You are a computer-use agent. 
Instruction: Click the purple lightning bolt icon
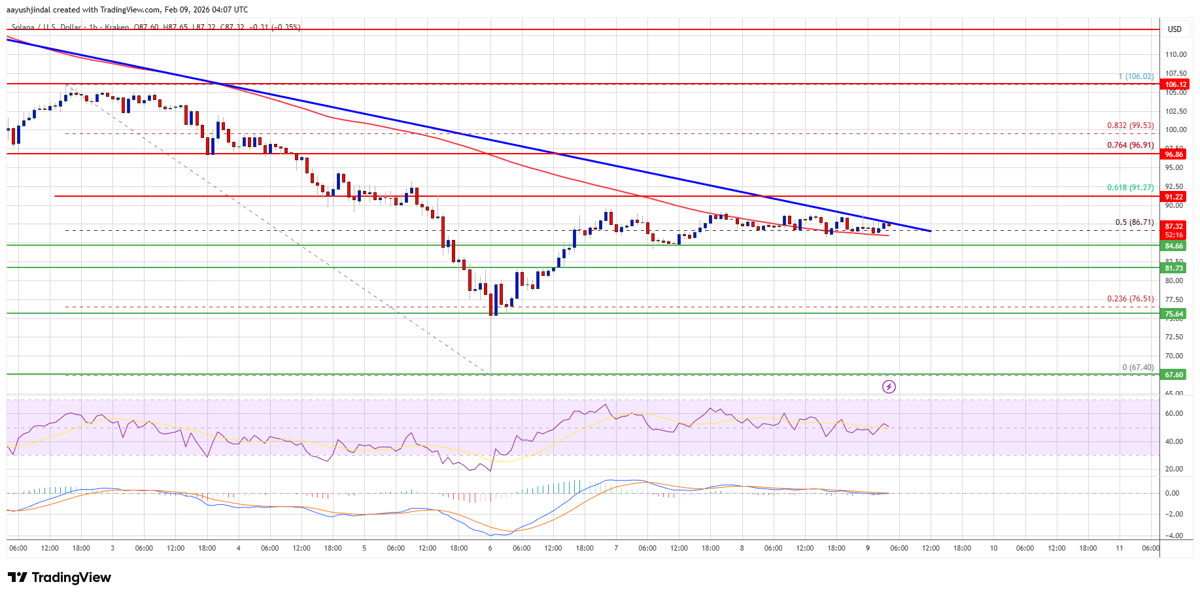coord(889,386)
